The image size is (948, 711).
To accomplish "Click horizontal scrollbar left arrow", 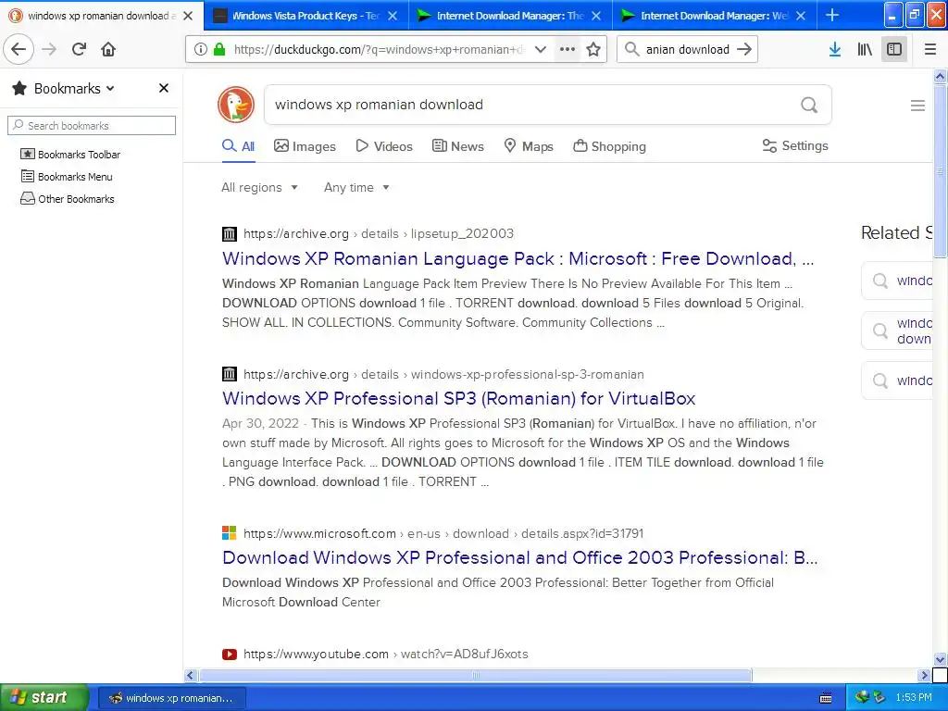I will pyautogui.click(x=191, y=675).
